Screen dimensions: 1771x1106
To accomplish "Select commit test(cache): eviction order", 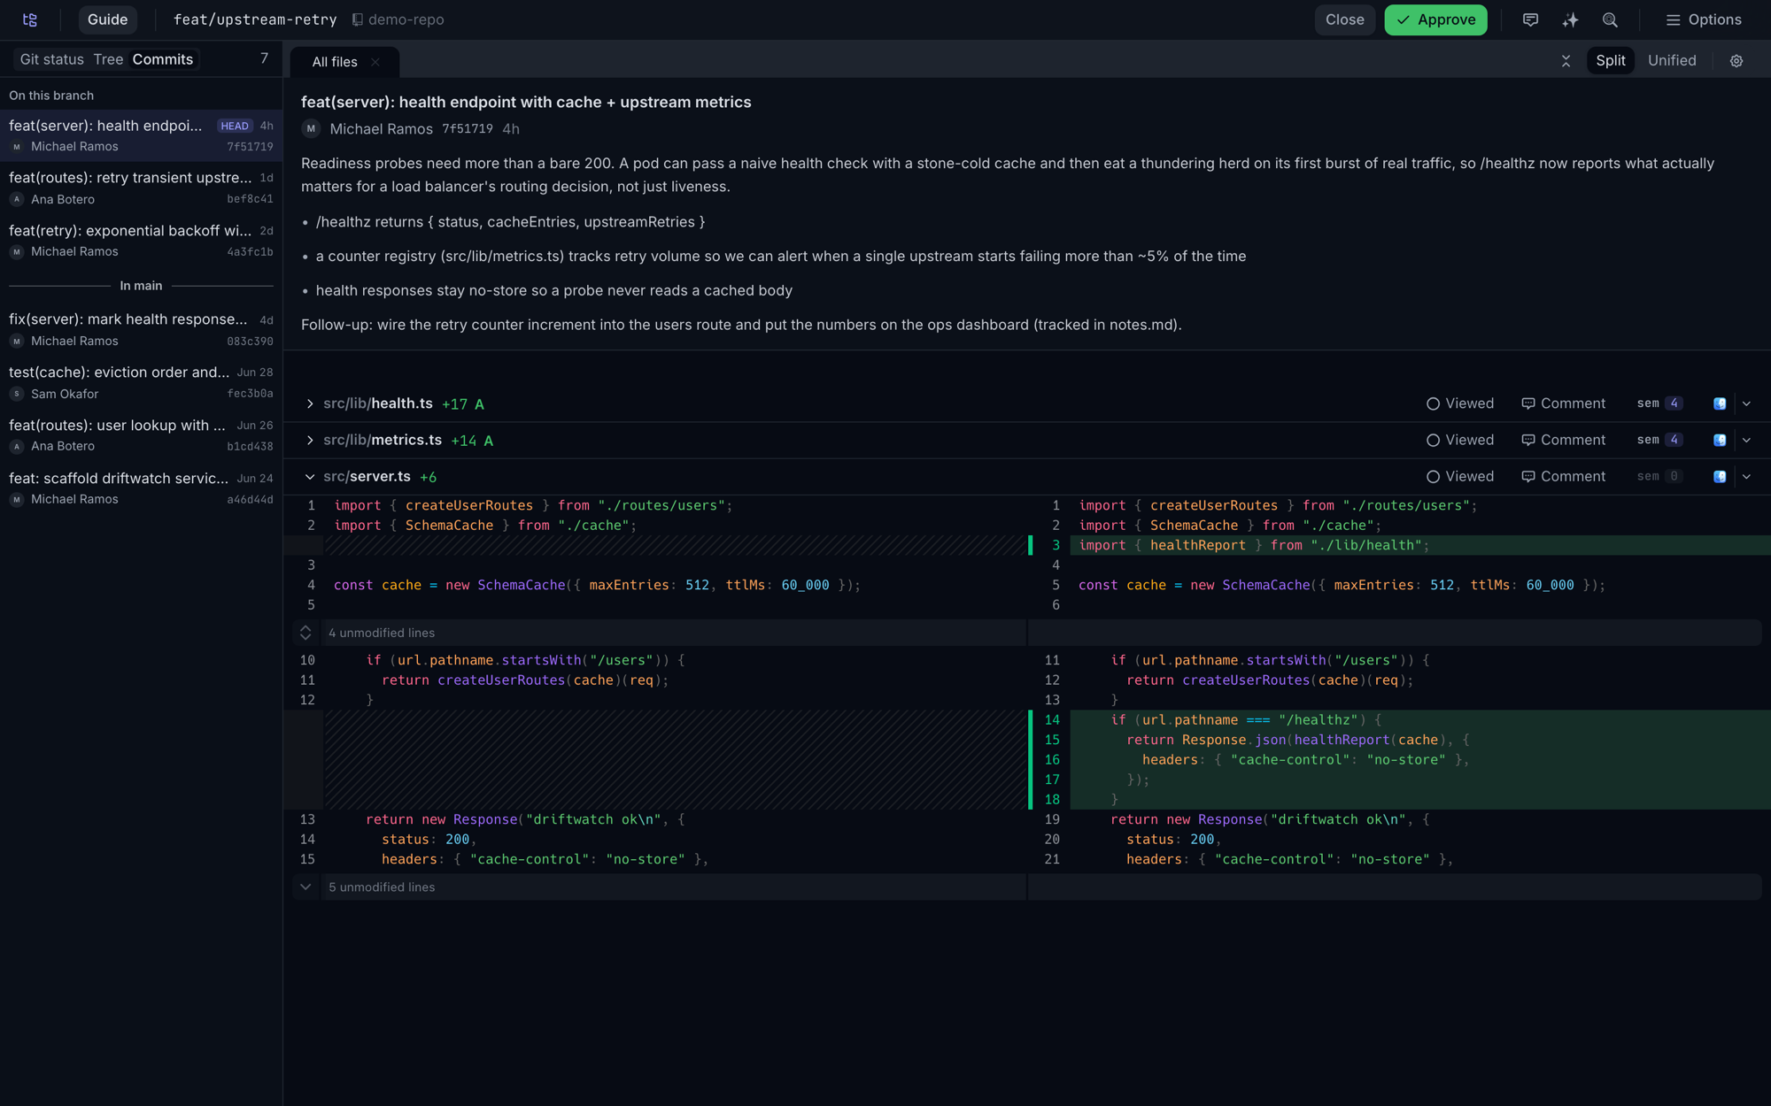I will pos(141,382).
